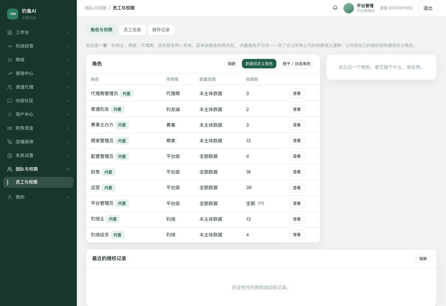Click the 财务资金 banknote icon
Screen dimensions: 446x306
pos(10,128)
